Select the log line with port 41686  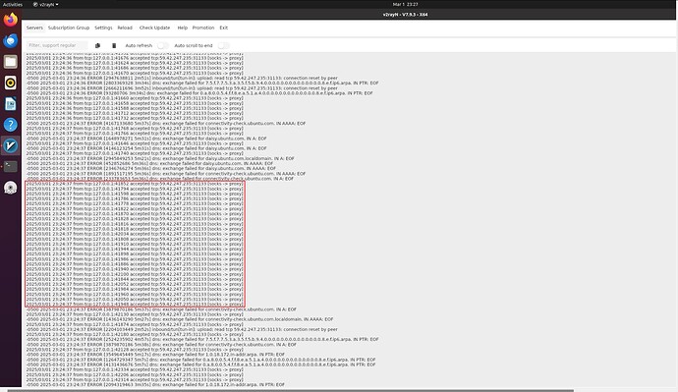pos(135,69)
